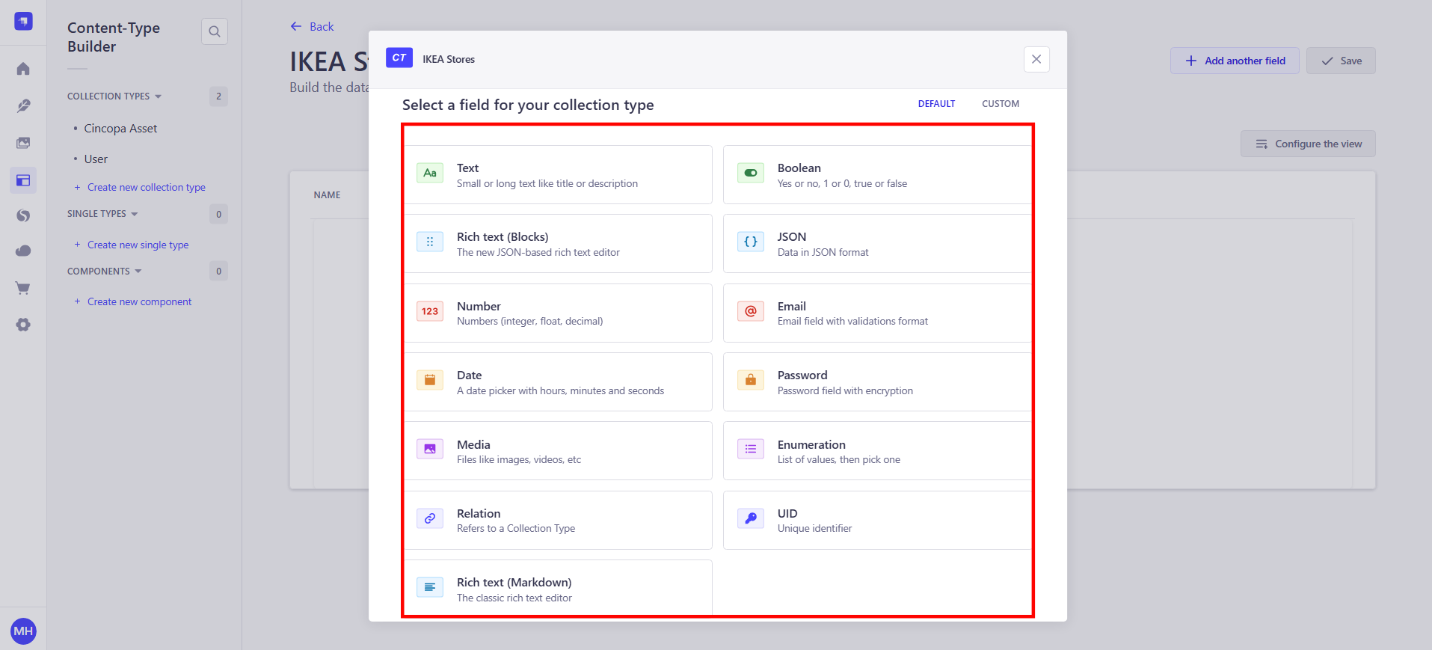Image resolution: width=1432 pixels, height=650 pixels.
Task: Close the field selection modal
Action: point(1036,59)
